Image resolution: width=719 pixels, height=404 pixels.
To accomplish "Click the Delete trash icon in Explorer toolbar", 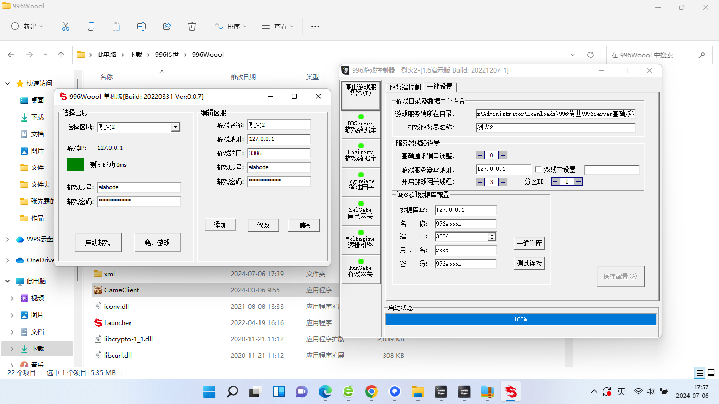I will (192, 26).
